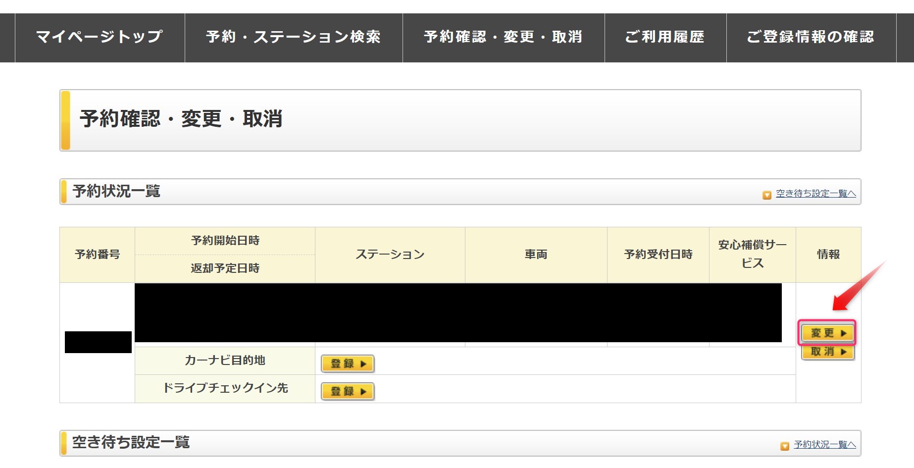Click the arrow icon beside 予約状況一覧へ
Screen dimensions: 914x468
pos(785,446)
